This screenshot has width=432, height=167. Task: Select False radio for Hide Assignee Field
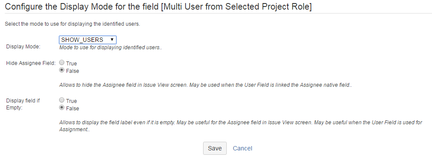coord(62,70)
